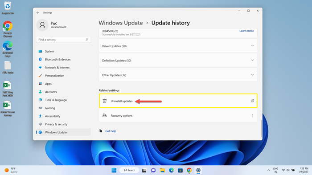Open File Explorer from the taskbar
This screenshot has width=312, height=175.
pyautogui.click(x=162, y=170)
